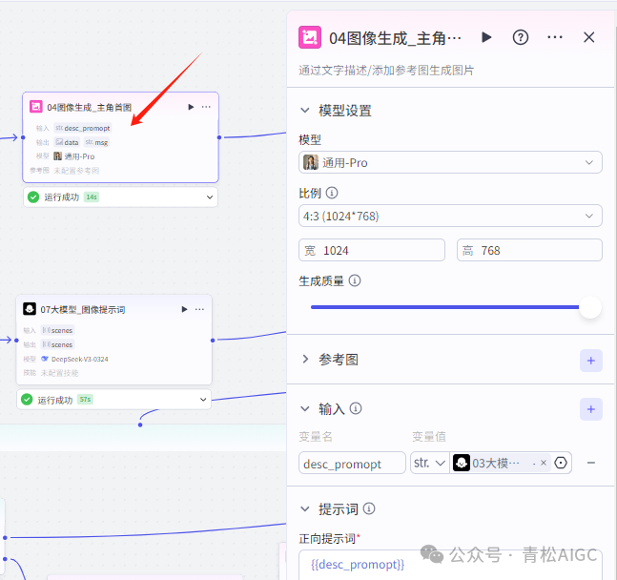Viewport: 617px width, 580px height.
Task: Open the 通用-Pro model dropdown
Action: pos(450,162)
